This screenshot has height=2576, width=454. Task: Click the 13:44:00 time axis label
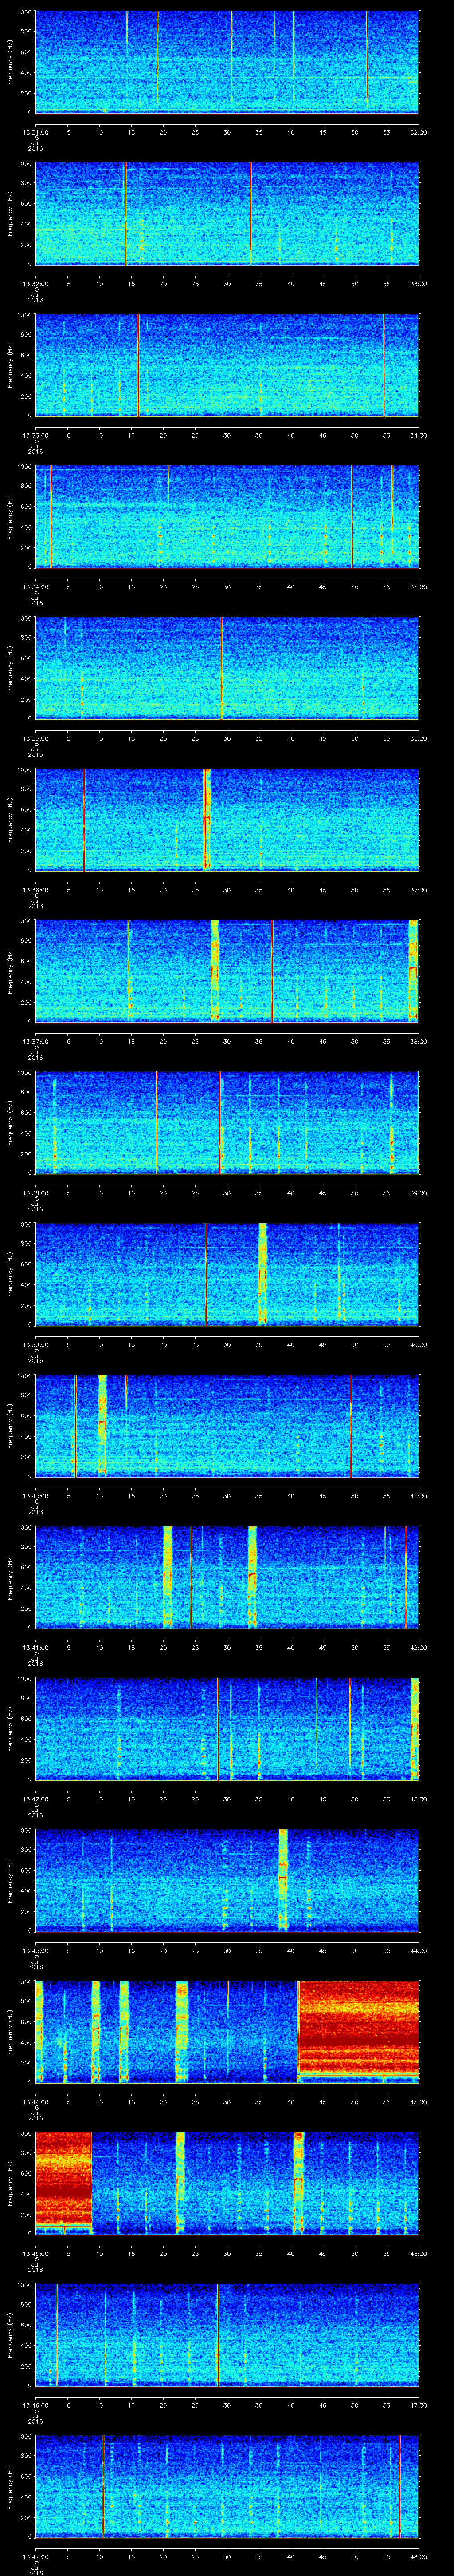click(35, 2101)
